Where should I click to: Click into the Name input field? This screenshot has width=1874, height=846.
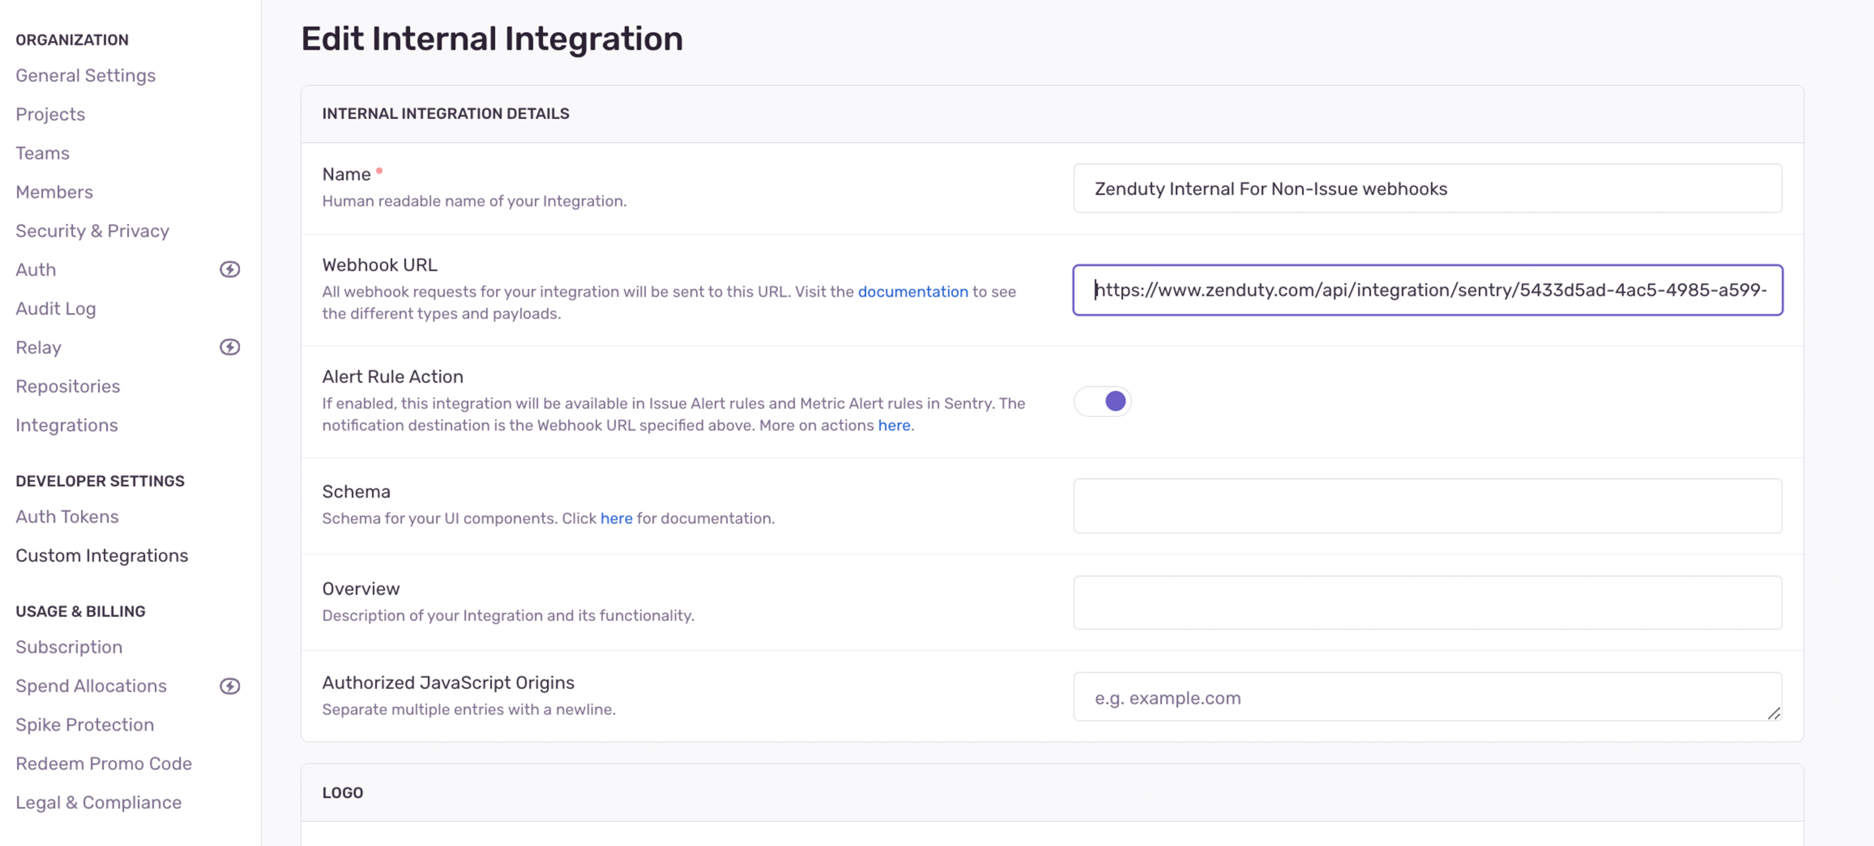(x=1426, y=189)
